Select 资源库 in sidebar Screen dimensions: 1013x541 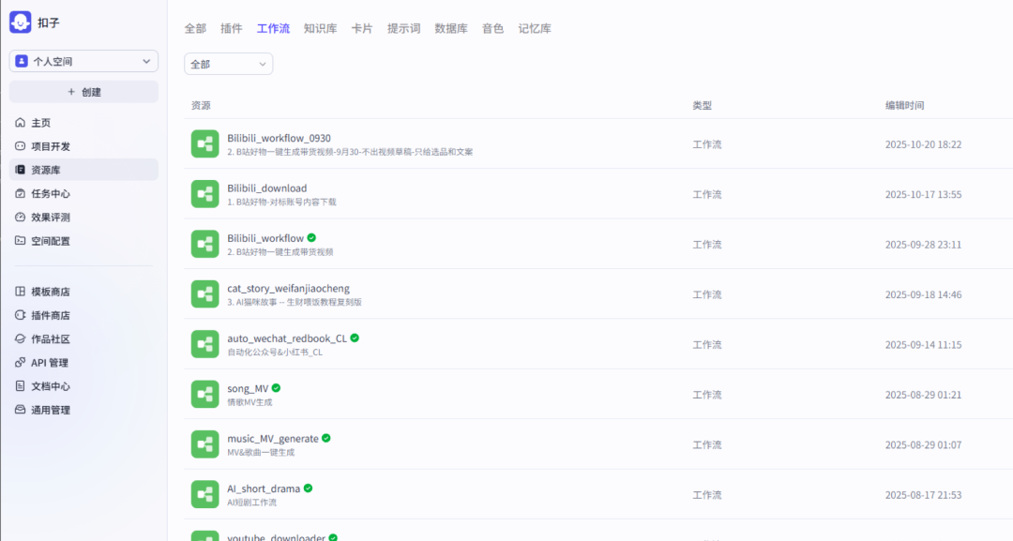pyautogui.click(x=84, y=170)
